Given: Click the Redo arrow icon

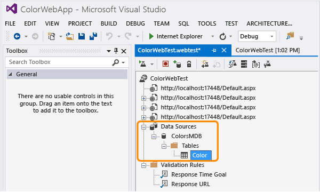Looking at the screenshot, I should pos(128,36).
